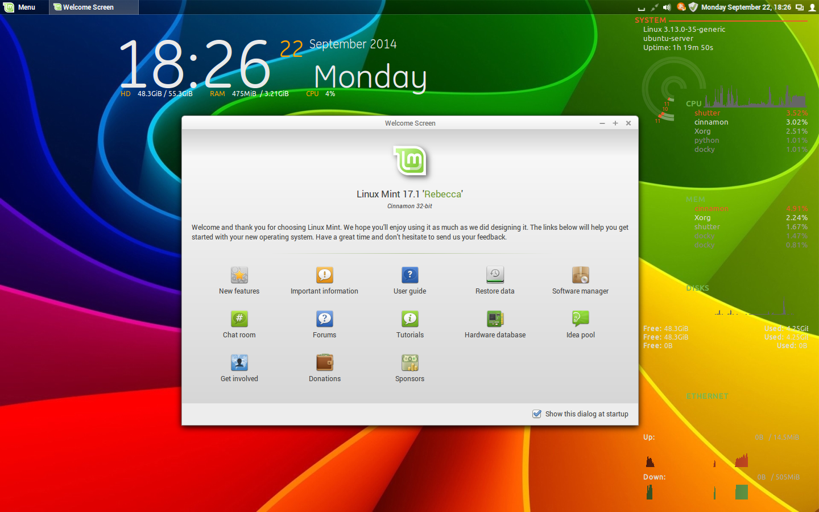Visit the Forums icon
819x512 pixels.
(324, 319)
